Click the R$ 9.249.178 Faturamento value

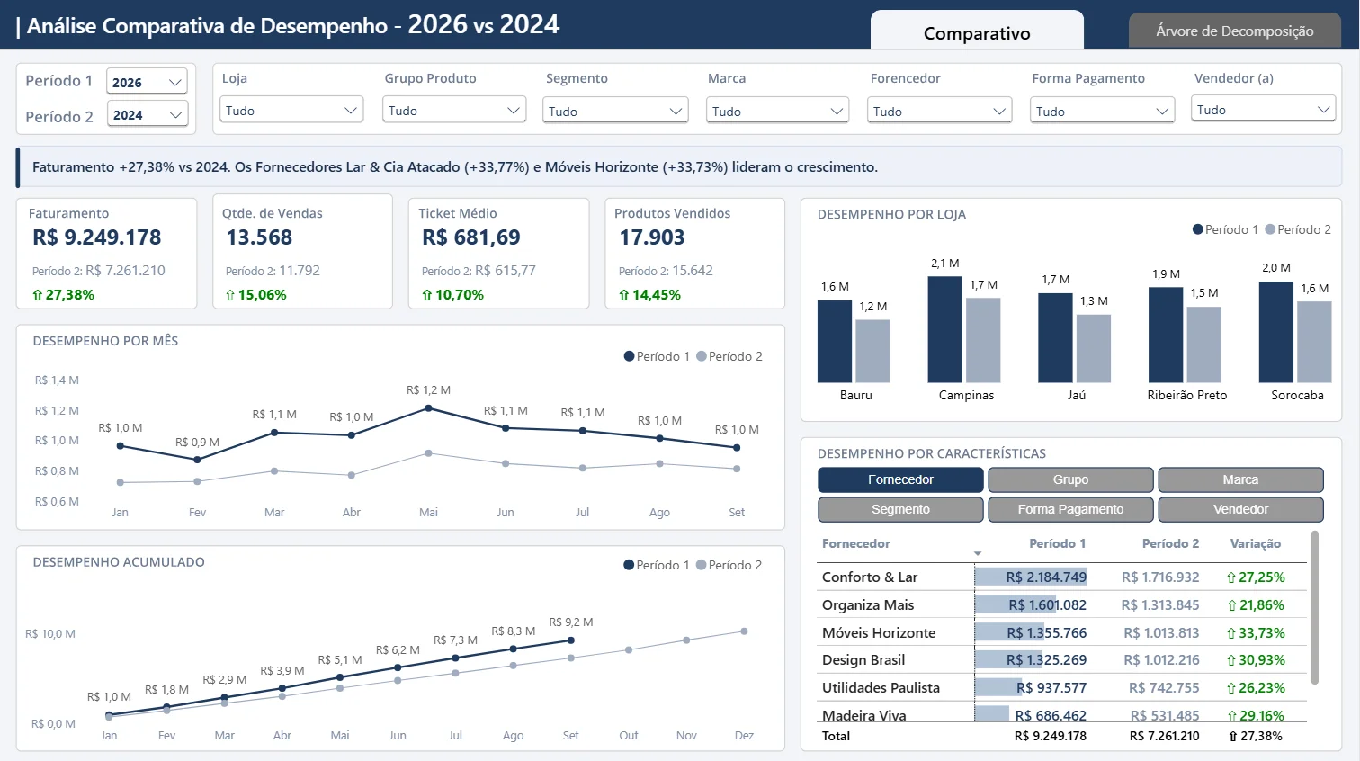click(97, 237)
